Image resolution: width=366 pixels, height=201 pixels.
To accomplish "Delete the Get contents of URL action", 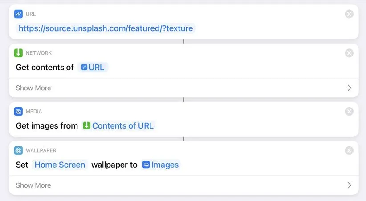I will [x=349, y=53].
